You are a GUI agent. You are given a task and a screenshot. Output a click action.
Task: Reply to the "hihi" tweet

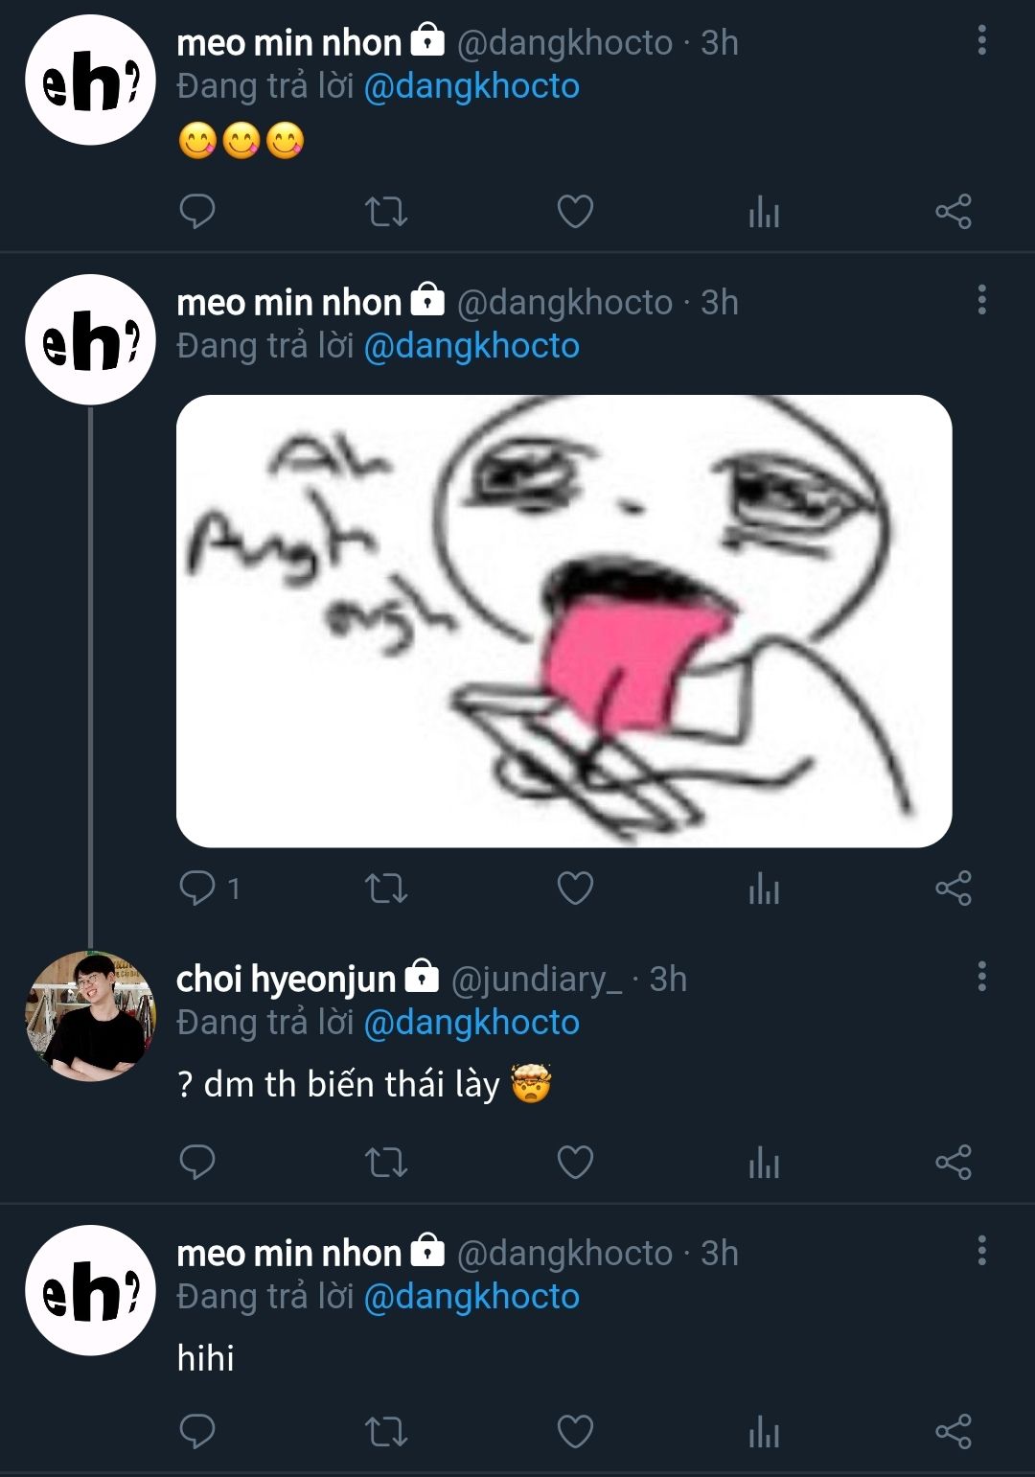197,1431
